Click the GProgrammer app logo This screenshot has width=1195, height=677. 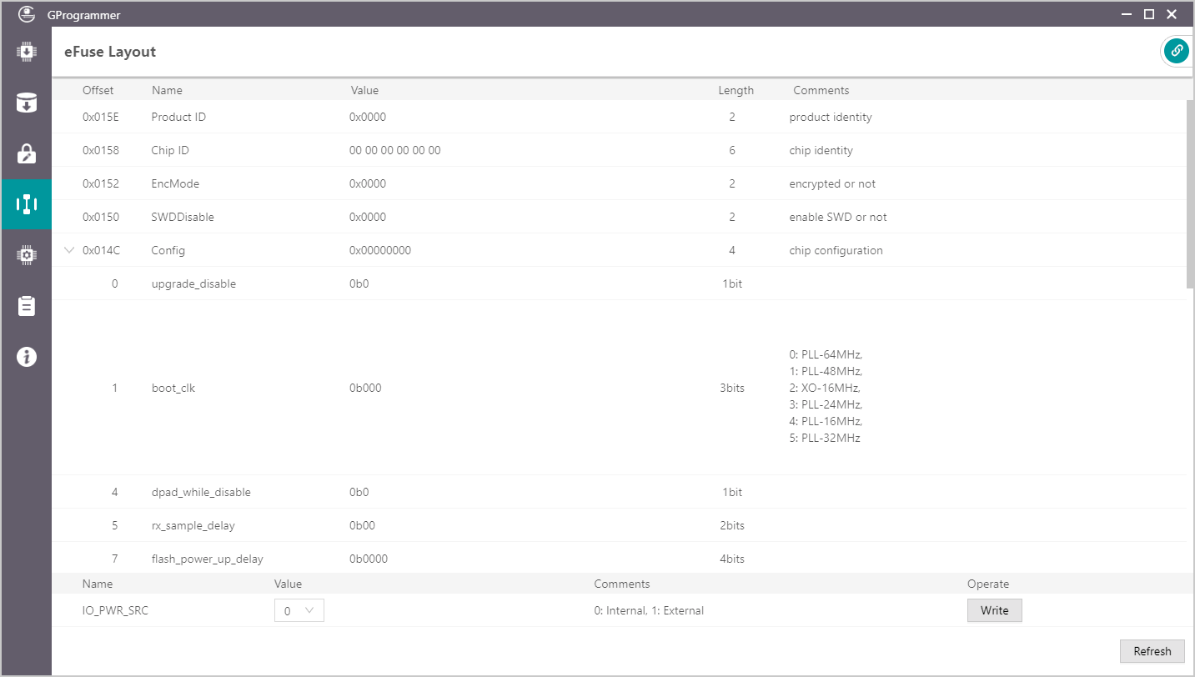27,13
